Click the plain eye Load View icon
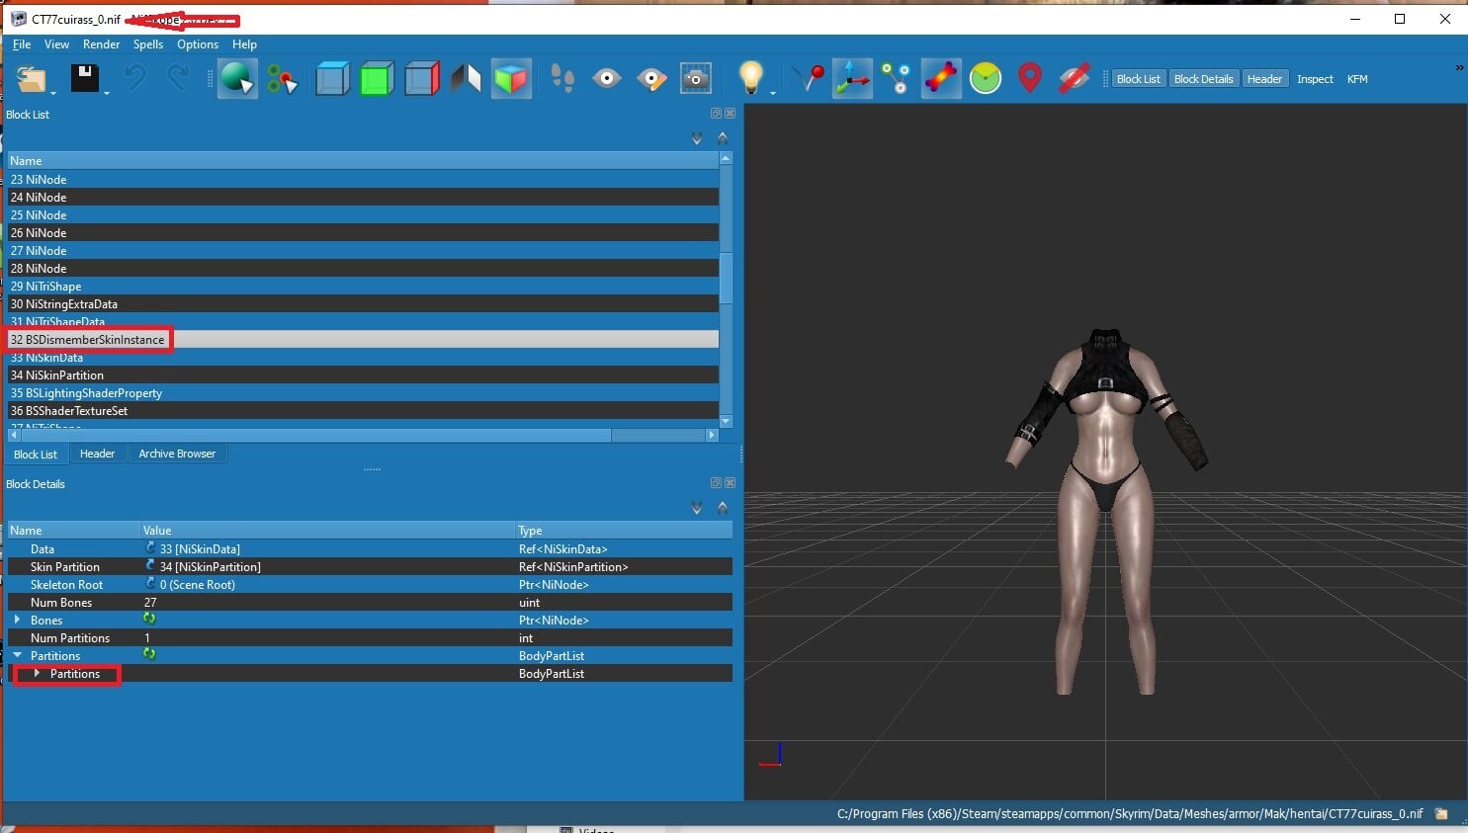 (x=607, y=79)
